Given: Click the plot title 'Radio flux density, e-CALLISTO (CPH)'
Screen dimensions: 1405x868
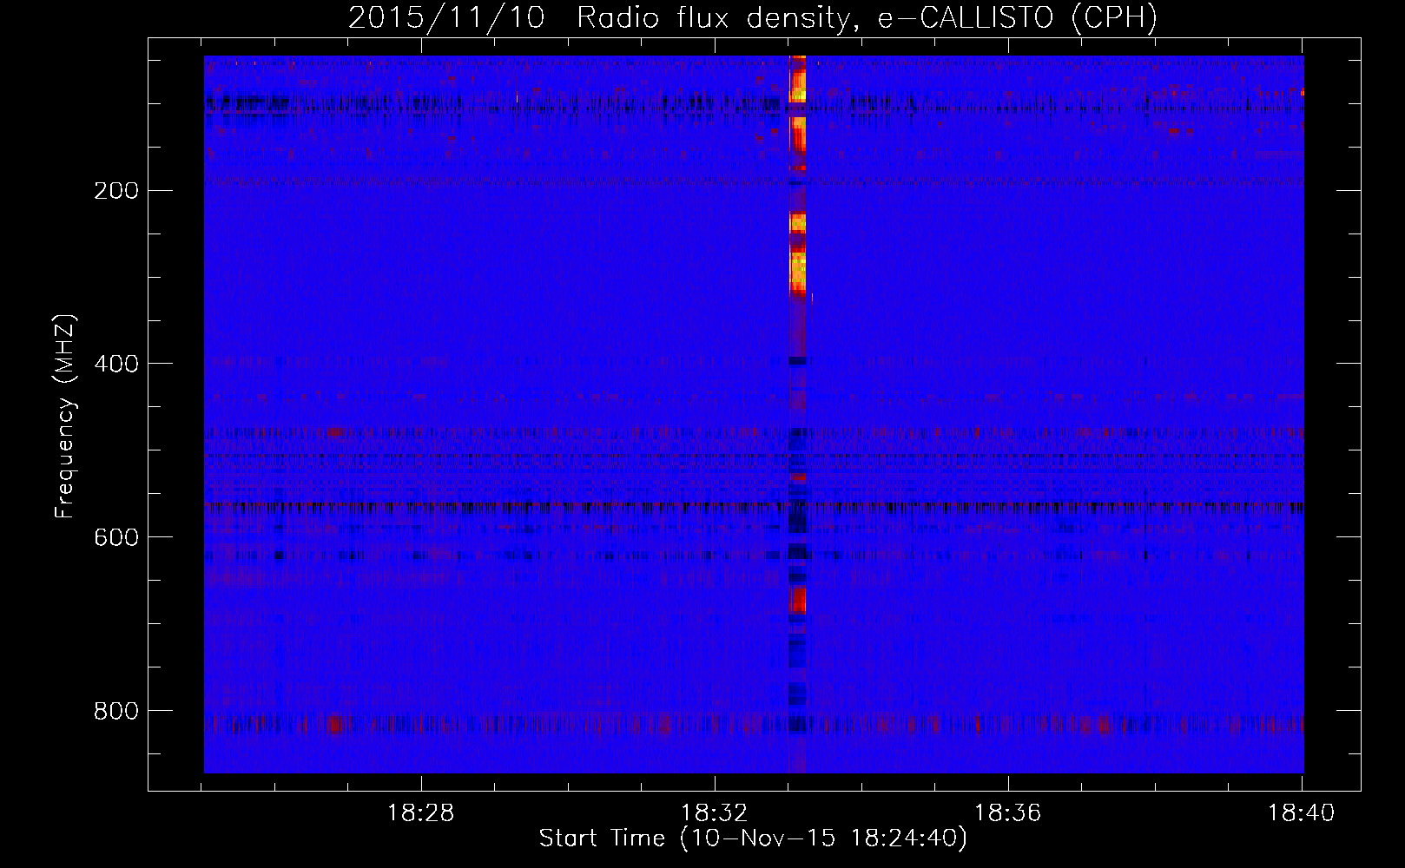Looking at the screenshot, I should pos(867,17).
